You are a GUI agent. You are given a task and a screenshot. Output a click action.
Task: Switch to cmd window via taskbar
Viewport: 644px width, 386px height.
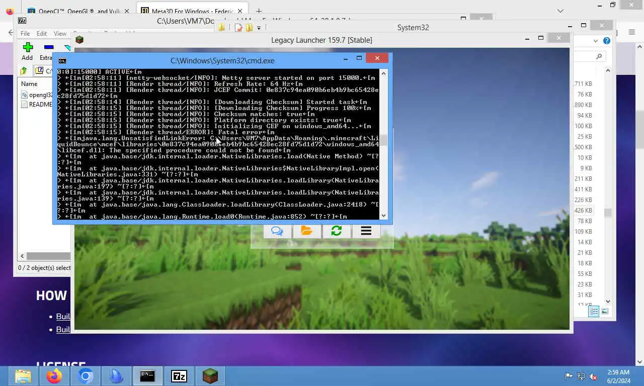tap(147, 376)
